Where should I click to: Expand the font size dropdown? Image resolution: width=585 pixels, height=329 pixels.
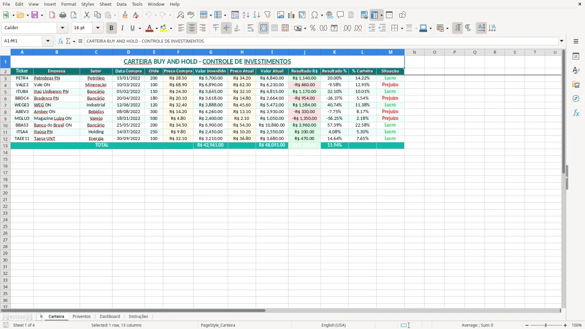(98, 28)
